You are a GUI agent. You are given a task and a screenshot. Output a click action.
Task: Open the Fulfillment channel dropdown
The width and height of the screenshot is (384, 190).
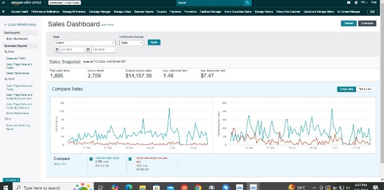click(132, 43)
